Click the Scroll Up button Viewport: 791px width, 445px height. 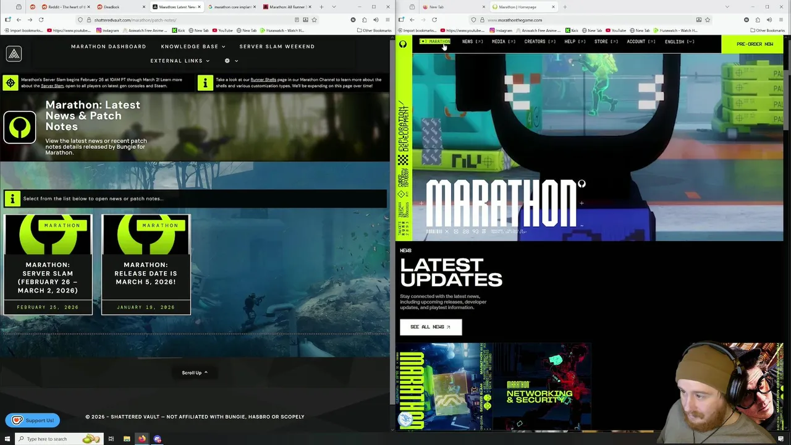pyautogui.click(x=195, y=373)
